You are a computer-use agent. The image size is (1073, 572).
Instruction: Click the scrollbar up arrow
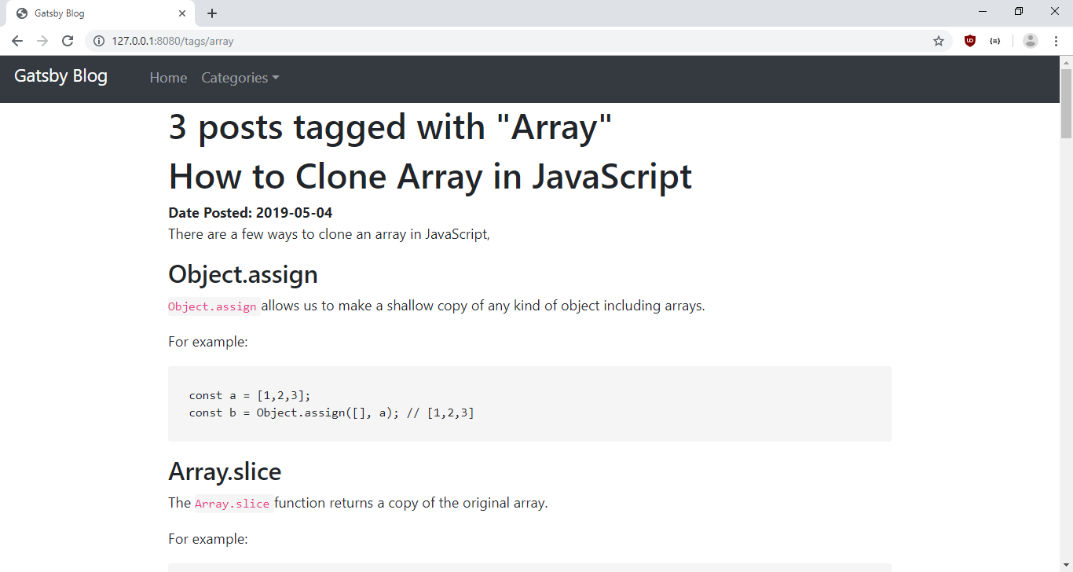point(1066,62)
